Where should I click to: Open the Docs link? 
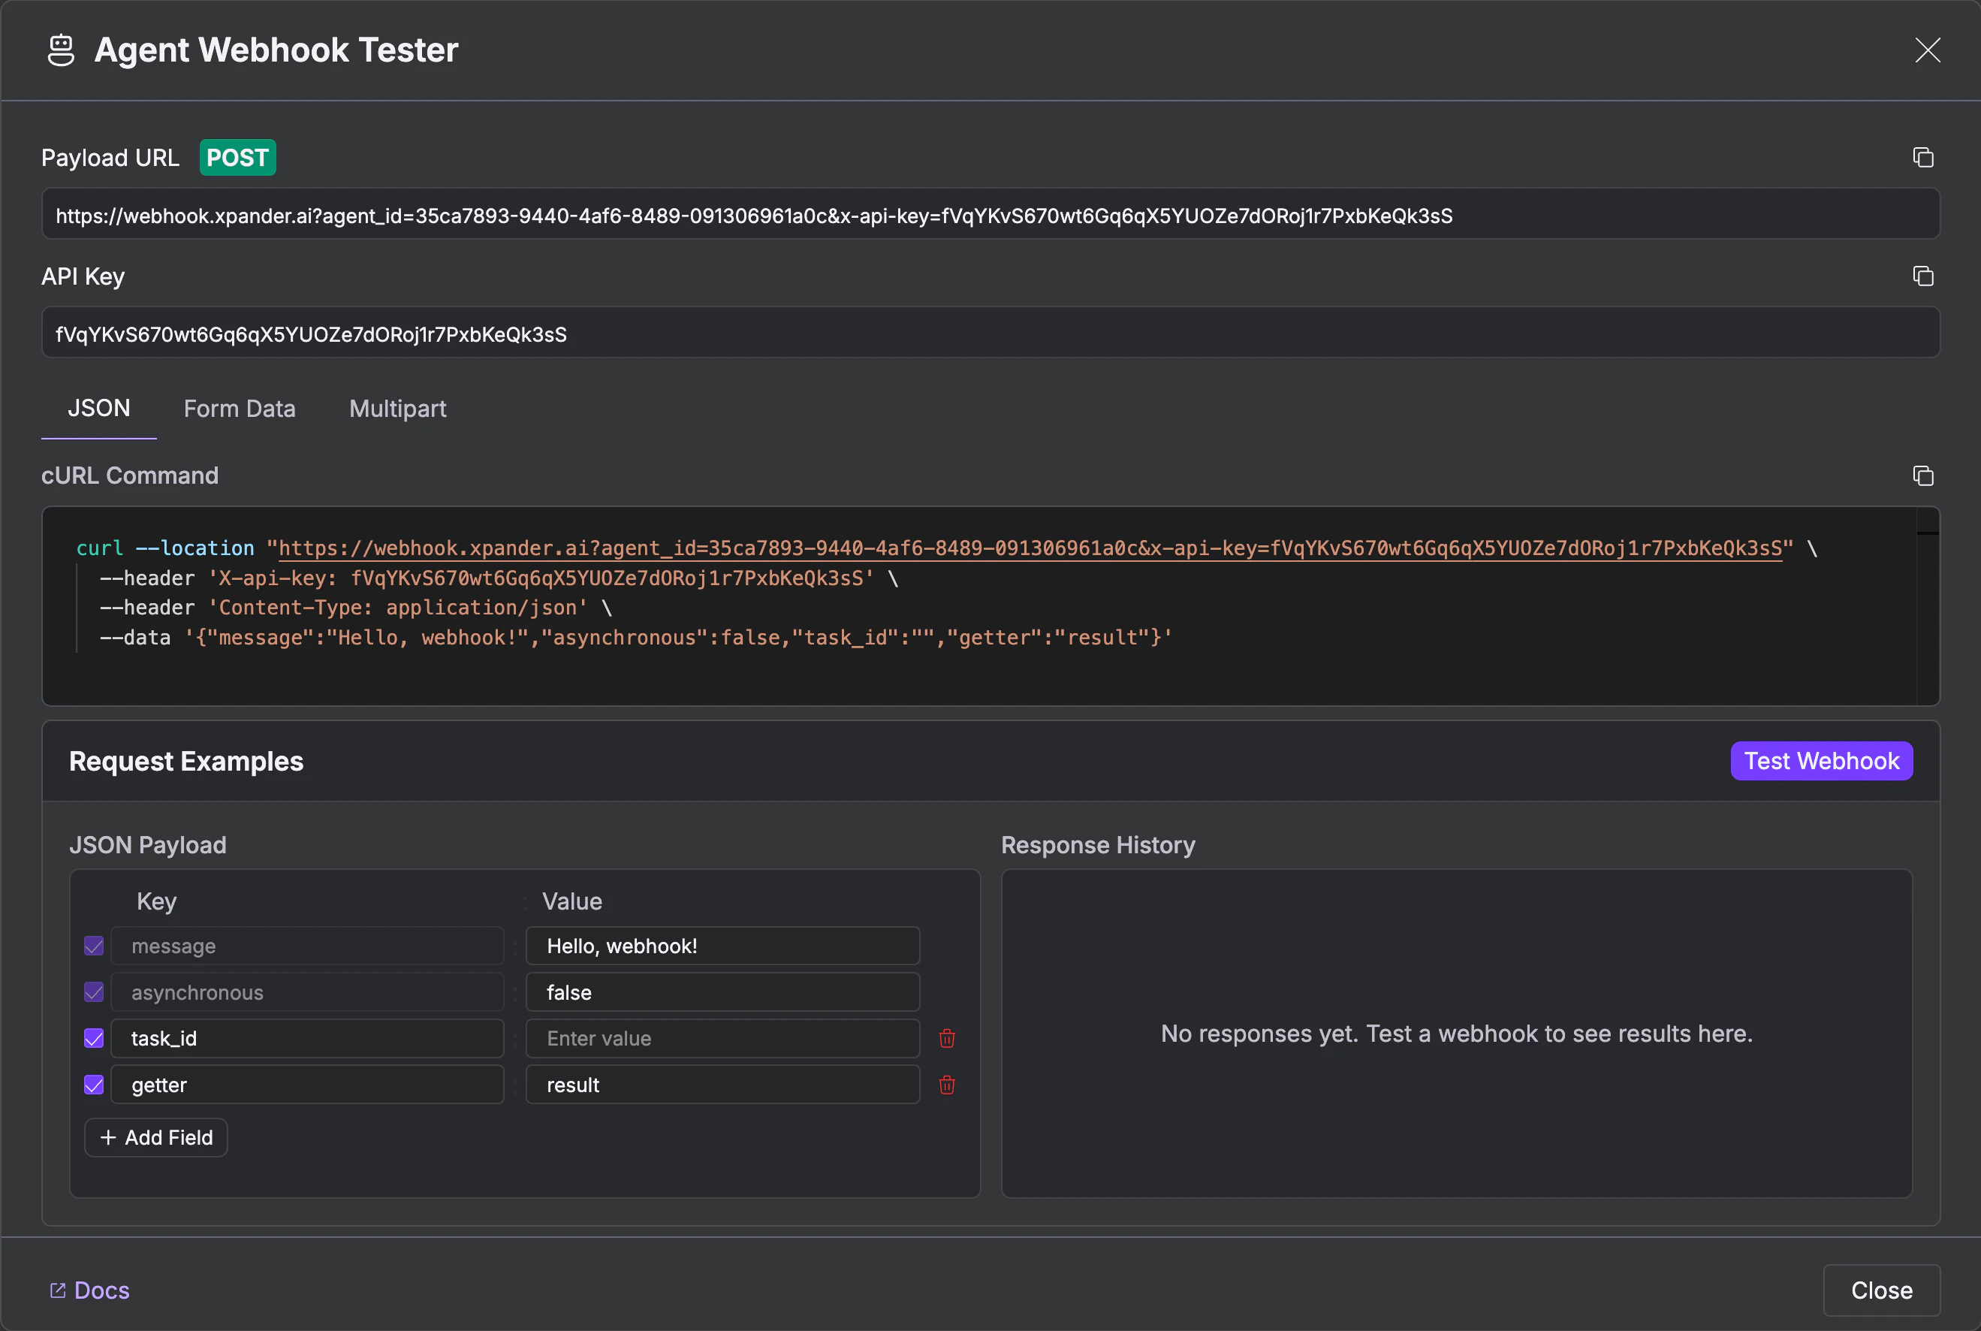101,1290
